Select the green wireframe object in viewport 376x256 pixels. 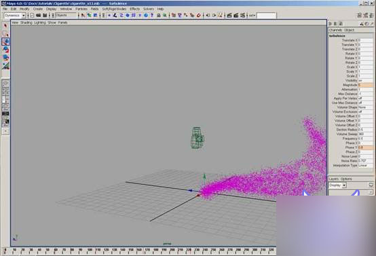(x=198, y=138)
